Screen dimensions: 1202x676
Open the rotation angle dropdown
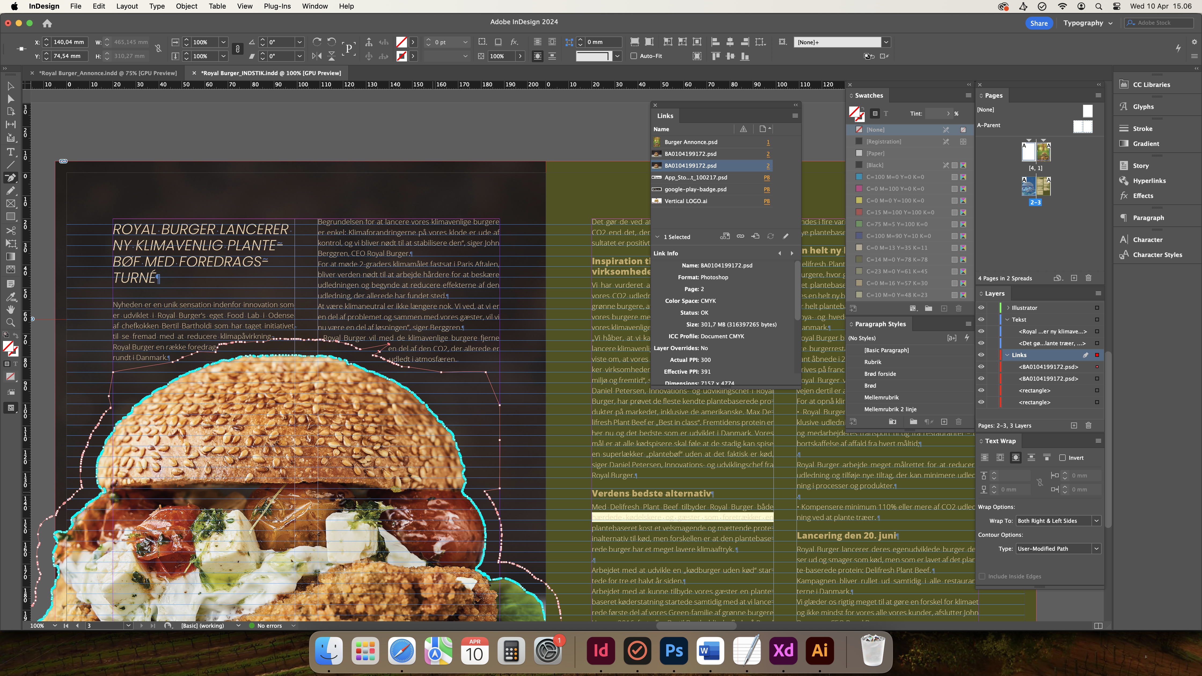[300, 42]
